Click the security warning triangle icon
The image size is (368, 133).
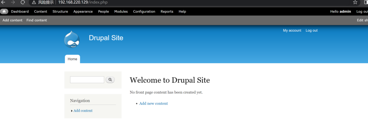pyautogui.click(x=34, y=2)
